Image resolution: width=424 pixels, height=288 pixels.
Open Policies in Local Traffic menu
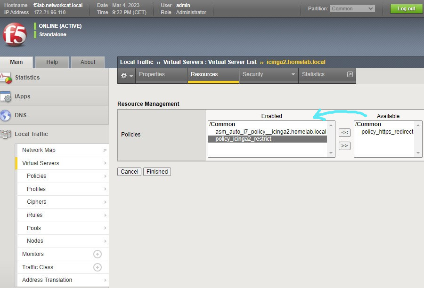[63, 176]
